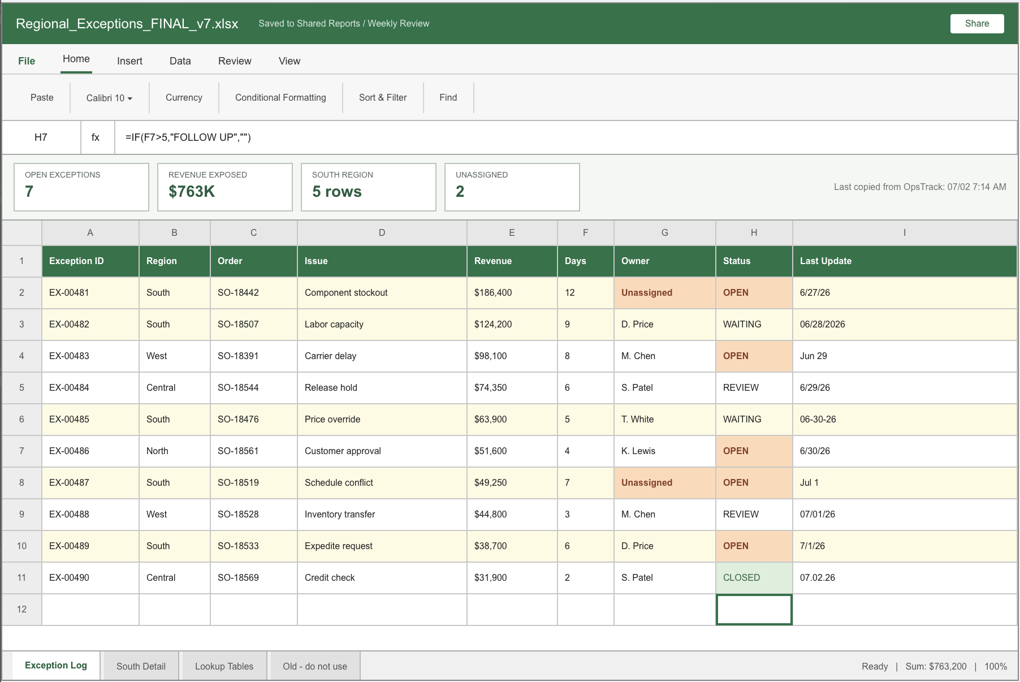Open the Review ribbon tab
1020x682 pixels.
[x=235, y=61]
